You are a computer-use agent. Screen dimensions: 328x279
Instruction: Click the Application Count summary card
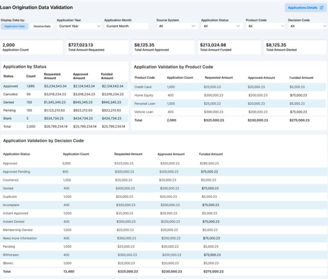[32, 47]
